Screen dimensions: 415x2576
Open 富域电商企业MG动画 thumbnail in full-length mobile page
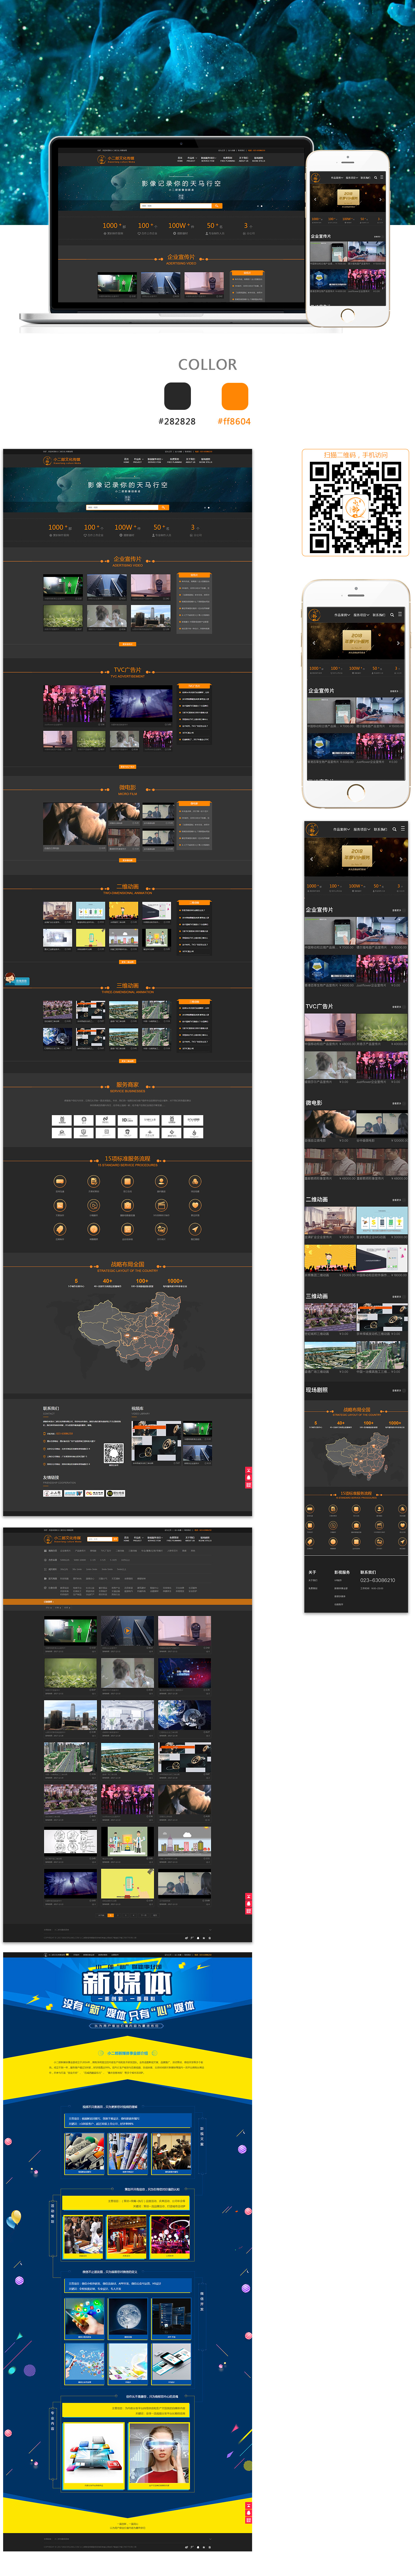coord(382,1221)
